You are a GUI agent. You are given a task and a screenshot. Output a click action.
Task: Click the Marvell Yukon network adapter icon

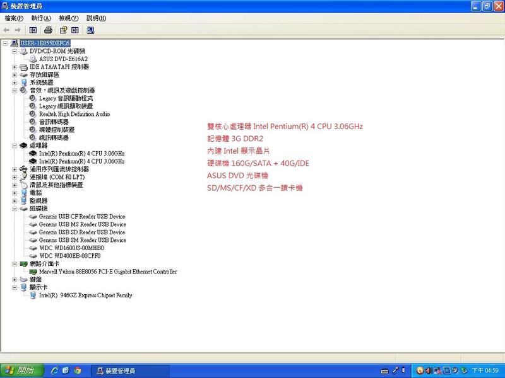(33, 272)
